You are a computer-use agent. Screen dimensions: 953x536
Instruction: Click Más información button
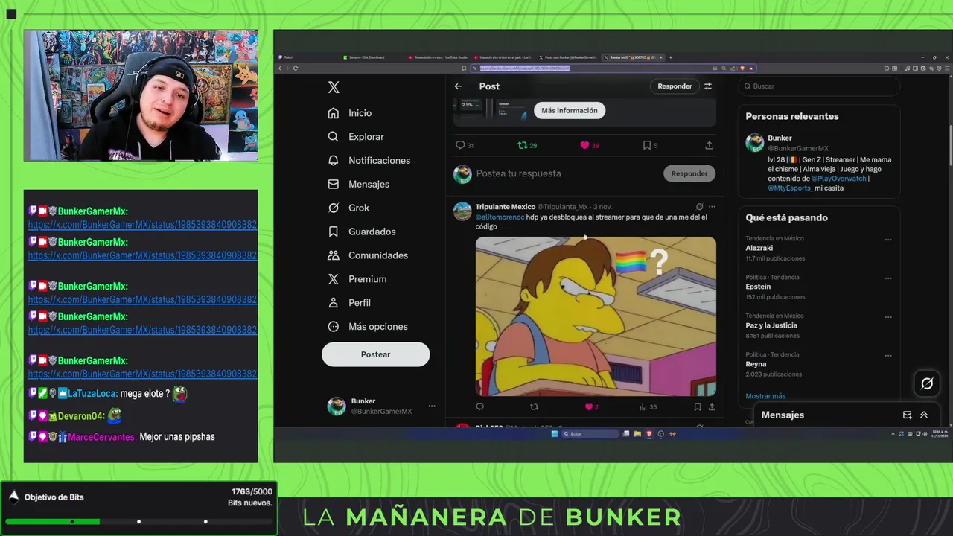(570, 110)
